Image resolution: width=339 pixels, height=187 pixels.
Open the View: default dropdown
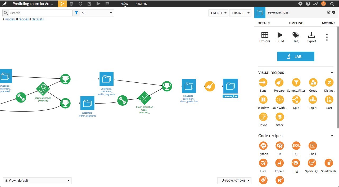[37, 181]
